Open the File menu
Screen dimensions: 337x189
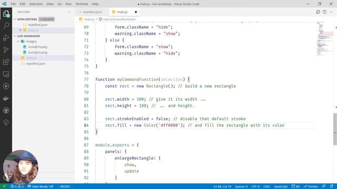point(13,4)
